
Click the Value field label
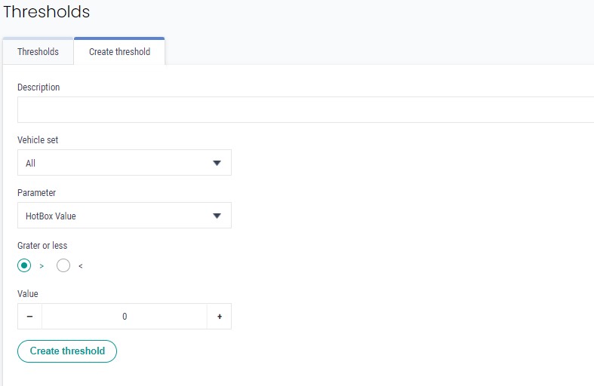pos(28,294)
